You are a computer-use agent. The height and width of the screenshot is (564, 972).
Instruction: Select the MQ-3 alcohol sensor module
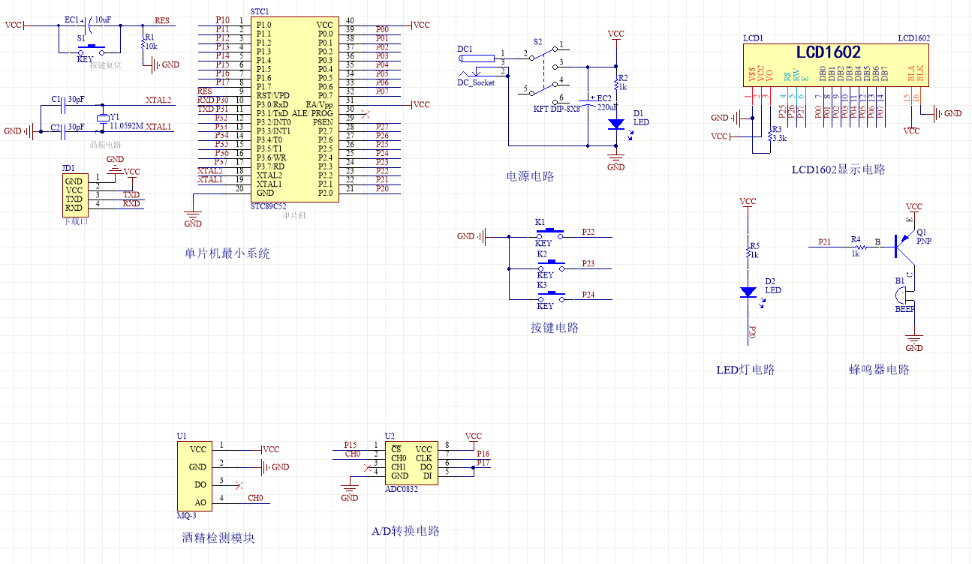click(192, 475)
